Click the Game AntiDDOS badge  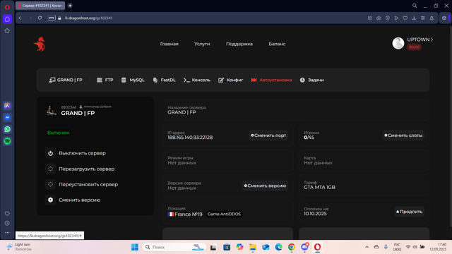click(x=224, y=214)
